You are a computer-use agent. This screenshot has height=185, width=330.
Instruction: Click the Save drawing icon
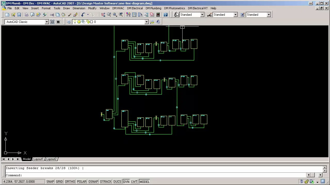tap(19, 15)
